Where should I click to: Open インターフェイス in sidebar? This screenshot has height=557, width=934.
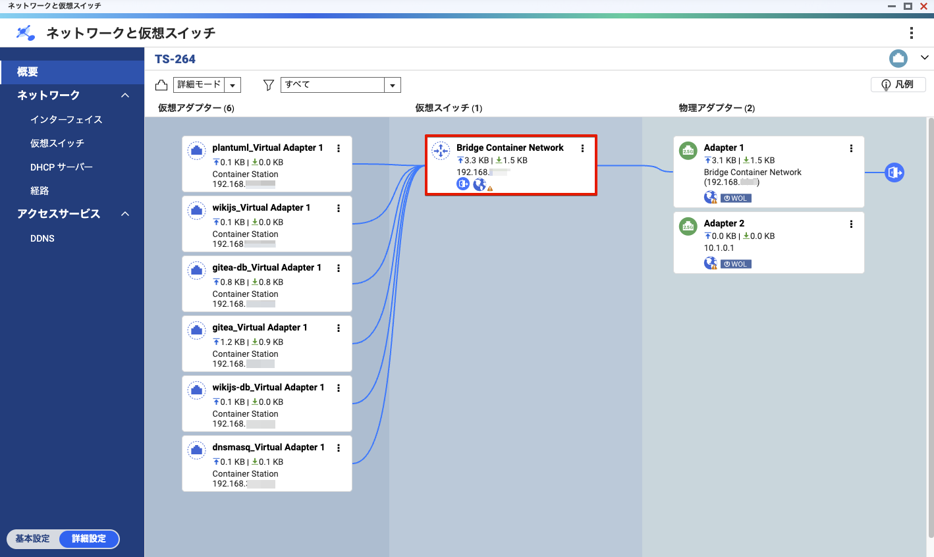pyautogui.click(x=67, y=119)
